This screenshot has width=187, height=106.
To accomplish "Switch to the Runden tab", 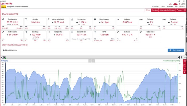I will point(155,10).
